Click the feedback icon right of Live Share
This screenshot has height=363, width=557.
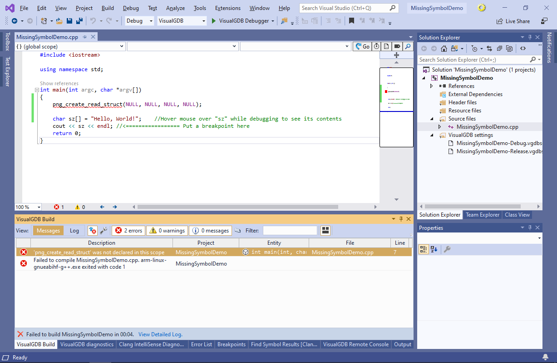point(544,21)
